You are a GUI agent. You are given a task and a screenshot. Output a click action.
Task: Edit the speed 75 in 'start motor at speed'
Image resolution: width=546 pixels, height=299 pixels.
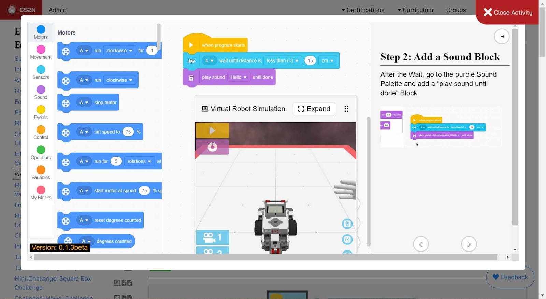click(144, 191)
